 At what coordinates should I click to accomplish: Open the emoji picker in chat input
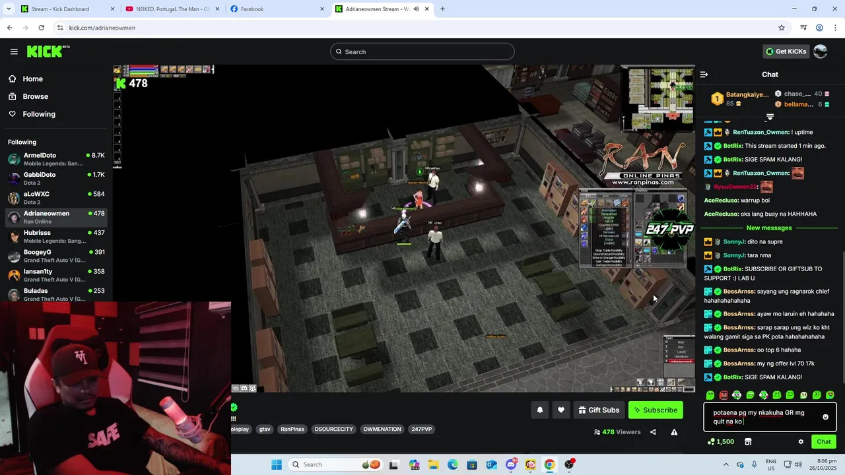825,417
